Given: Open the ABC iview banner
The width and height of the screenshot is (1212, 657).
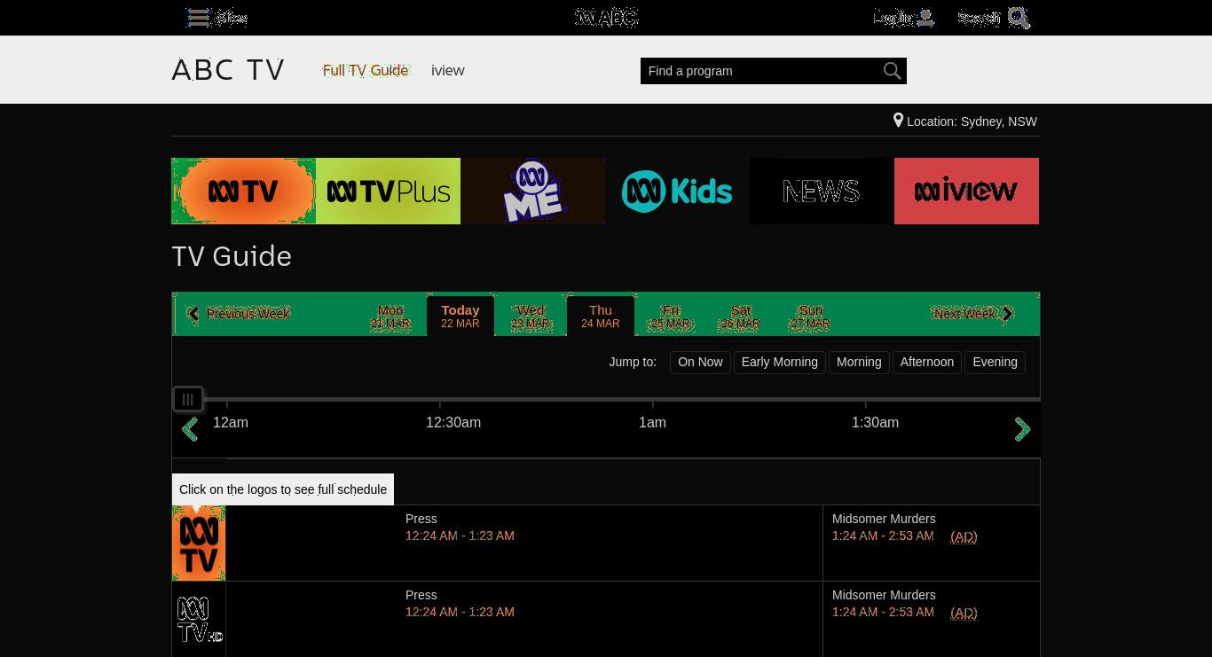Looking at the screenshot, I should 966,191.
